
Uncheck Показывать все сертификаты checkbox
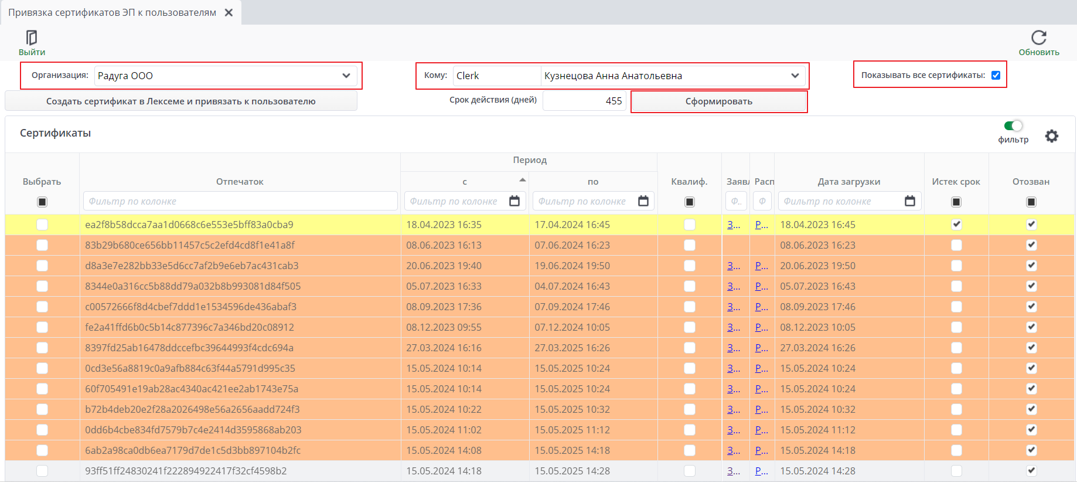996,75
